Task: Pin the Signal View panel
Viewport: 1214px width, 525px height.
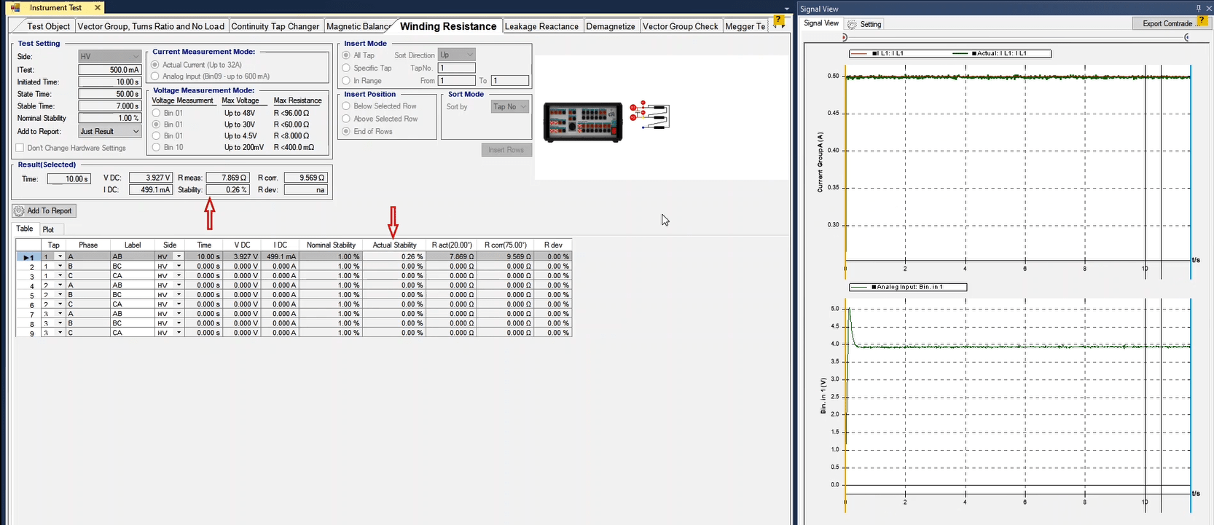Action: [1199, 9]
